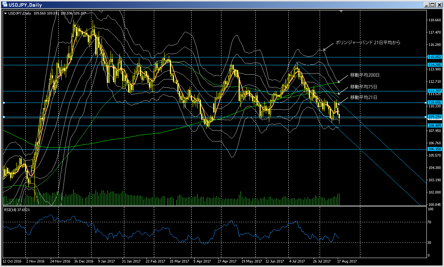Maximize the USDJPY,Daily chart window
This screenshot has height=267, width=444.
click(x=432, y=5)
